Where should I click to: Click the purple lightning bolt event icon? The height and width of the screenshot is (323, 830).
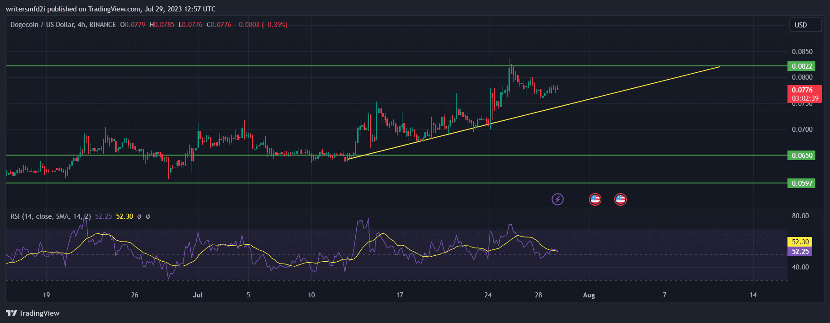(557, 199)
